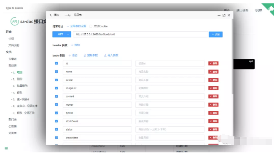This screenshot has width=274, height=157.
Task: Open the GET request method dropdown
Action: point(62,35)
